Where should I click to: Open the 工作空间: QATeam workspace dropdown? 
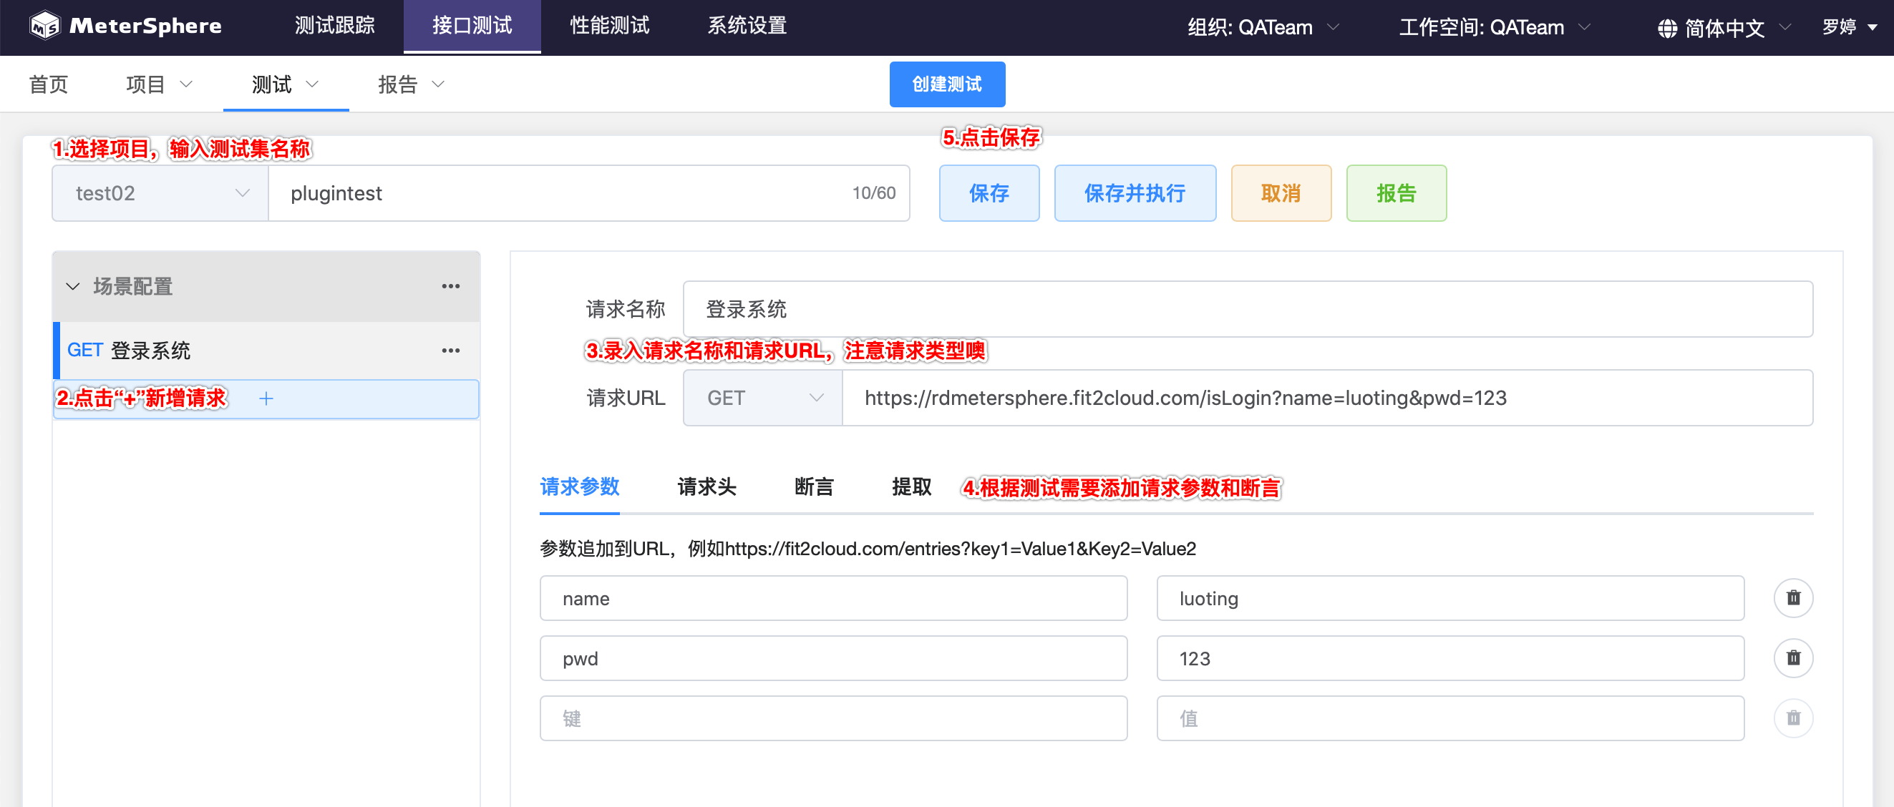1495,27
